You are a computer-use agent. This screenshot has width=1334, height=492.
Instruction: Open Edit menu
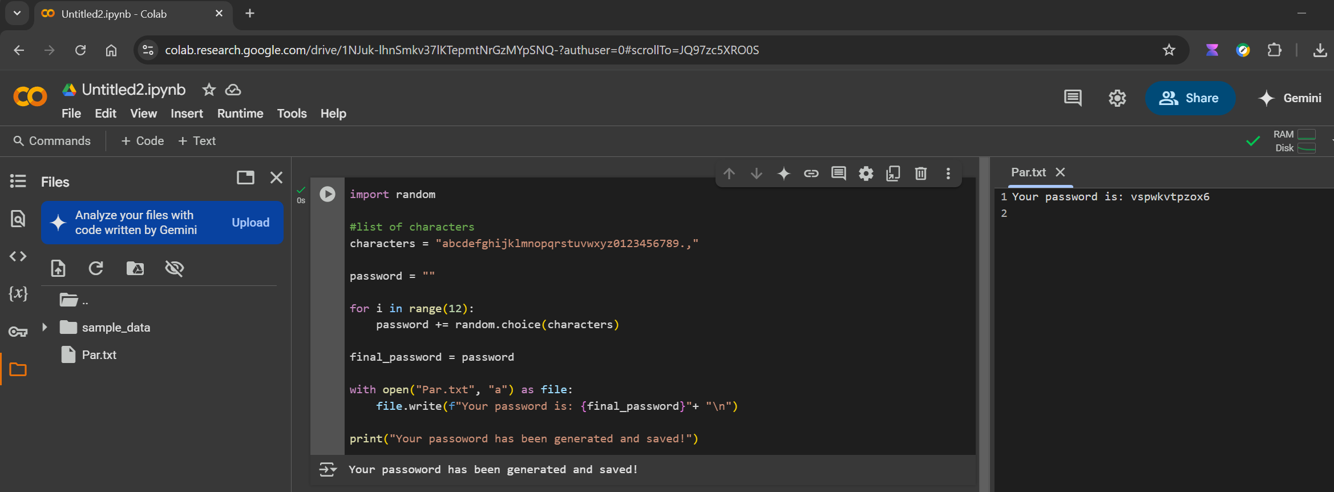click(x=106, y=114)
